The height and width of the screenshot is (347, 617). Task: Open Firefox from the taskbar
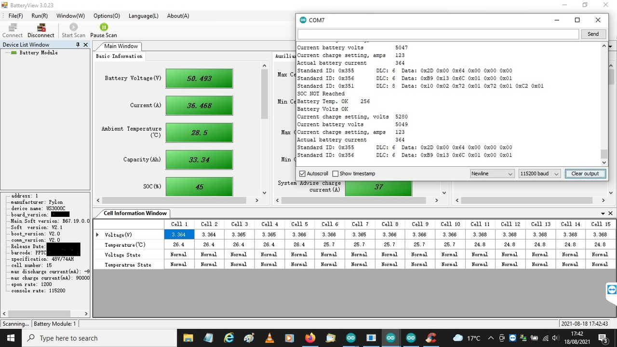click(x=310, y=338)
